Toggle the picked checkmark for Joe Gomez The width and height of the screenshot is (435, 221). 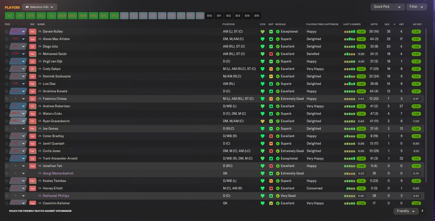(6, 129)
